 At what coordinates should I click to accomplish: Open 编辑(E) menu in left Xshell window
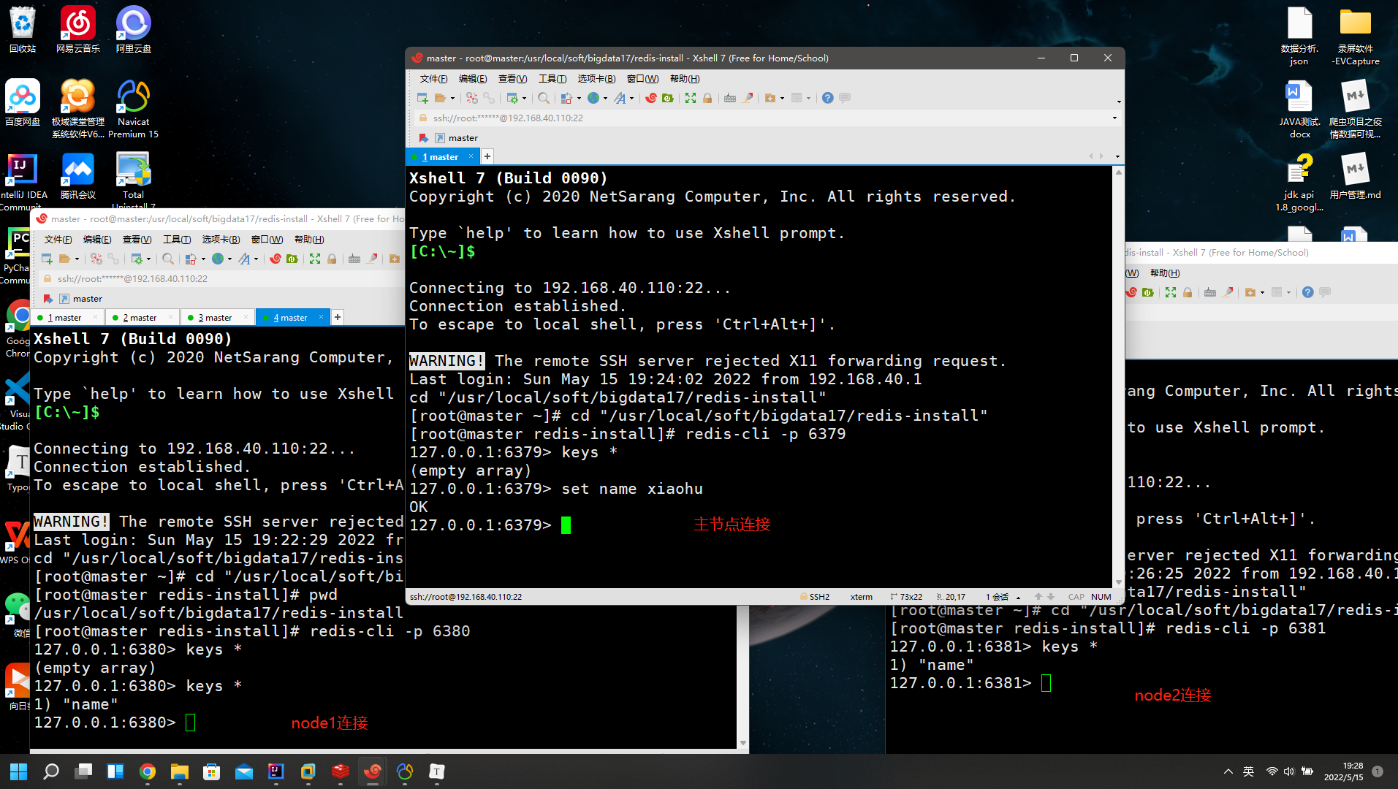point(97,240)
